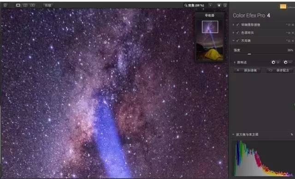Uncheck the 详细提取滤镜 filter checkmark

238,24
